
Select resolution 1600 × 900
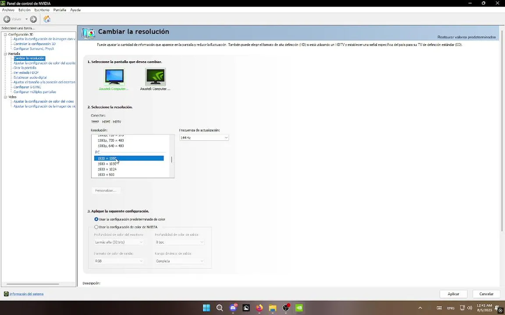(x=129, y=175)
